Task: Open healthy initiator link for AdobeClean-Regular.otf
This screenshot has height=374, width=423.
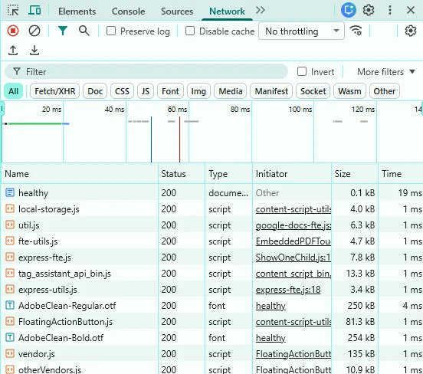Action: 271,306
